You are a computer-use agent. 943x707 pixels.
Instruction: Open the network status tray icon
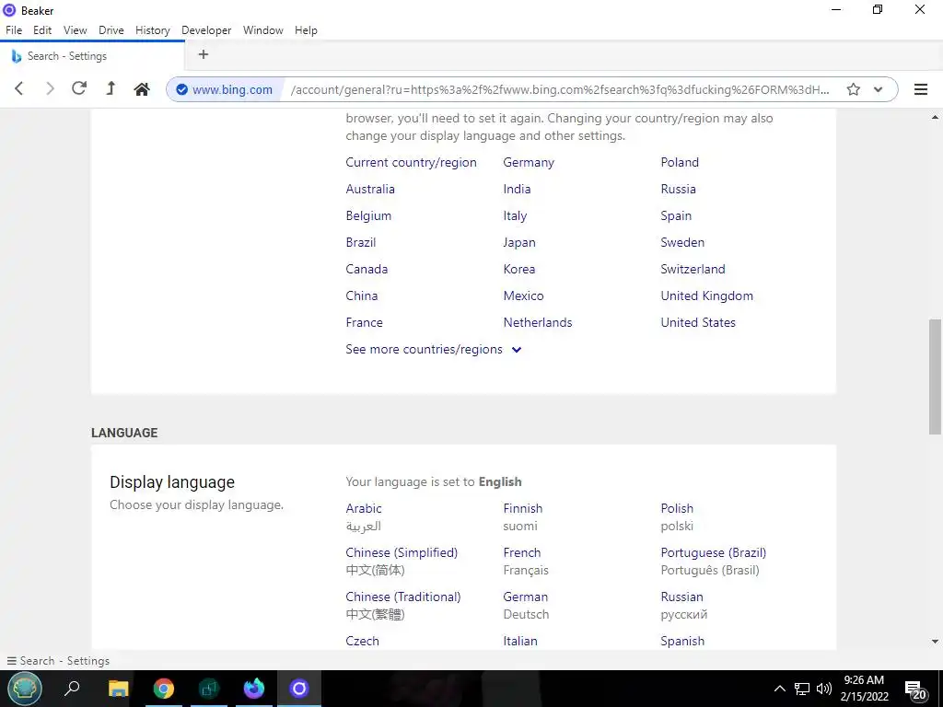pos(802,689)
